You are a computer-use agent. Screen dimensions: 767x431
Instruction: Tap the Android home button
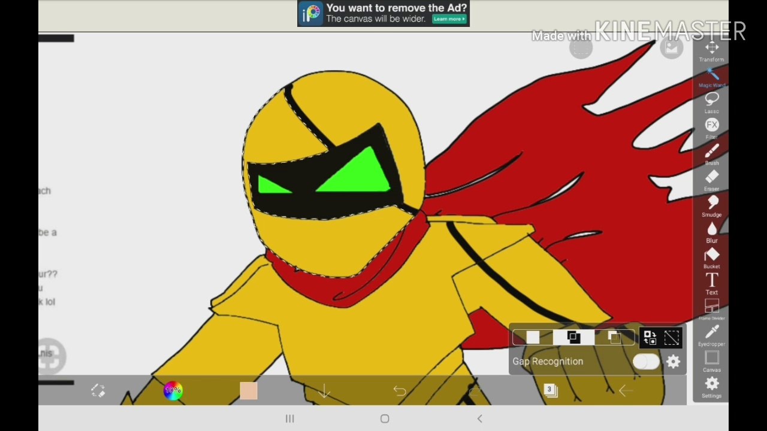point(385,419)
